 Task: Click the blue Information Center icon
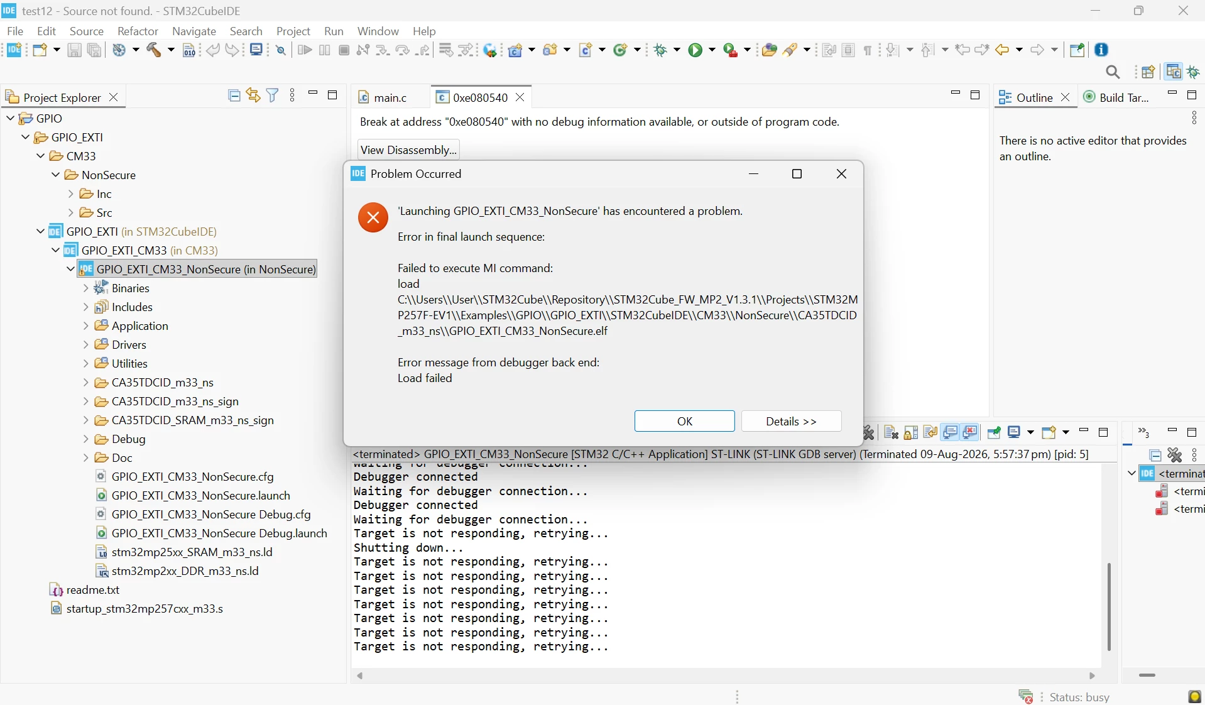(x=1101, y=50)
